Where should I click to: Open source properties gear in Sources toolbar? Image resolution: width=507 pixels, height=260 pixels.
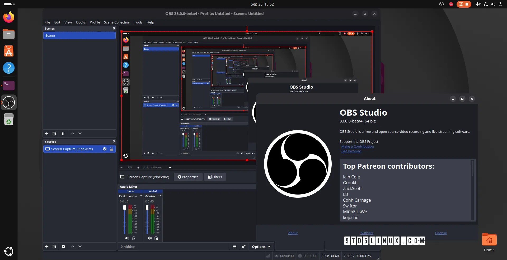pos(63,247)
